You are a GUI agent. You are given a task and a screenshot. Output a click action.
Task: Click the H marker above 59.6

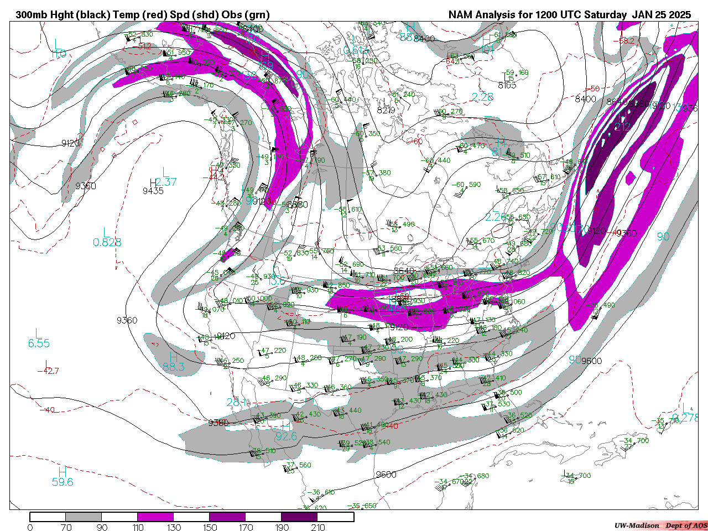click(63, 472)
